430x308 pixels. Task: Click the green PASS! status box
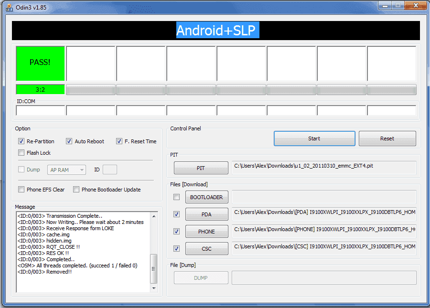[x=40, y=64]
